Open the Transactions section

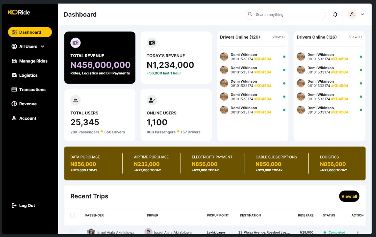click(x=14, y=89)
